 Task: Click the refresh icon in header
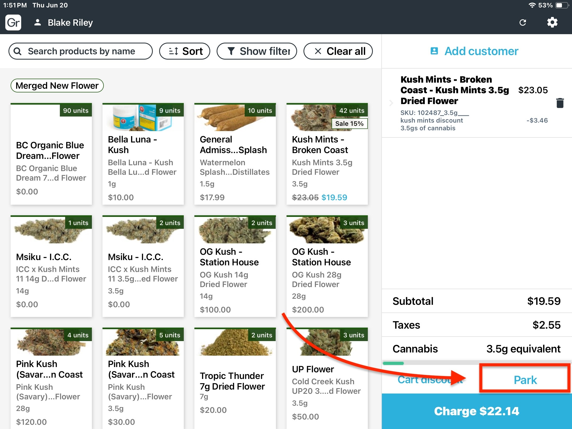522,23
